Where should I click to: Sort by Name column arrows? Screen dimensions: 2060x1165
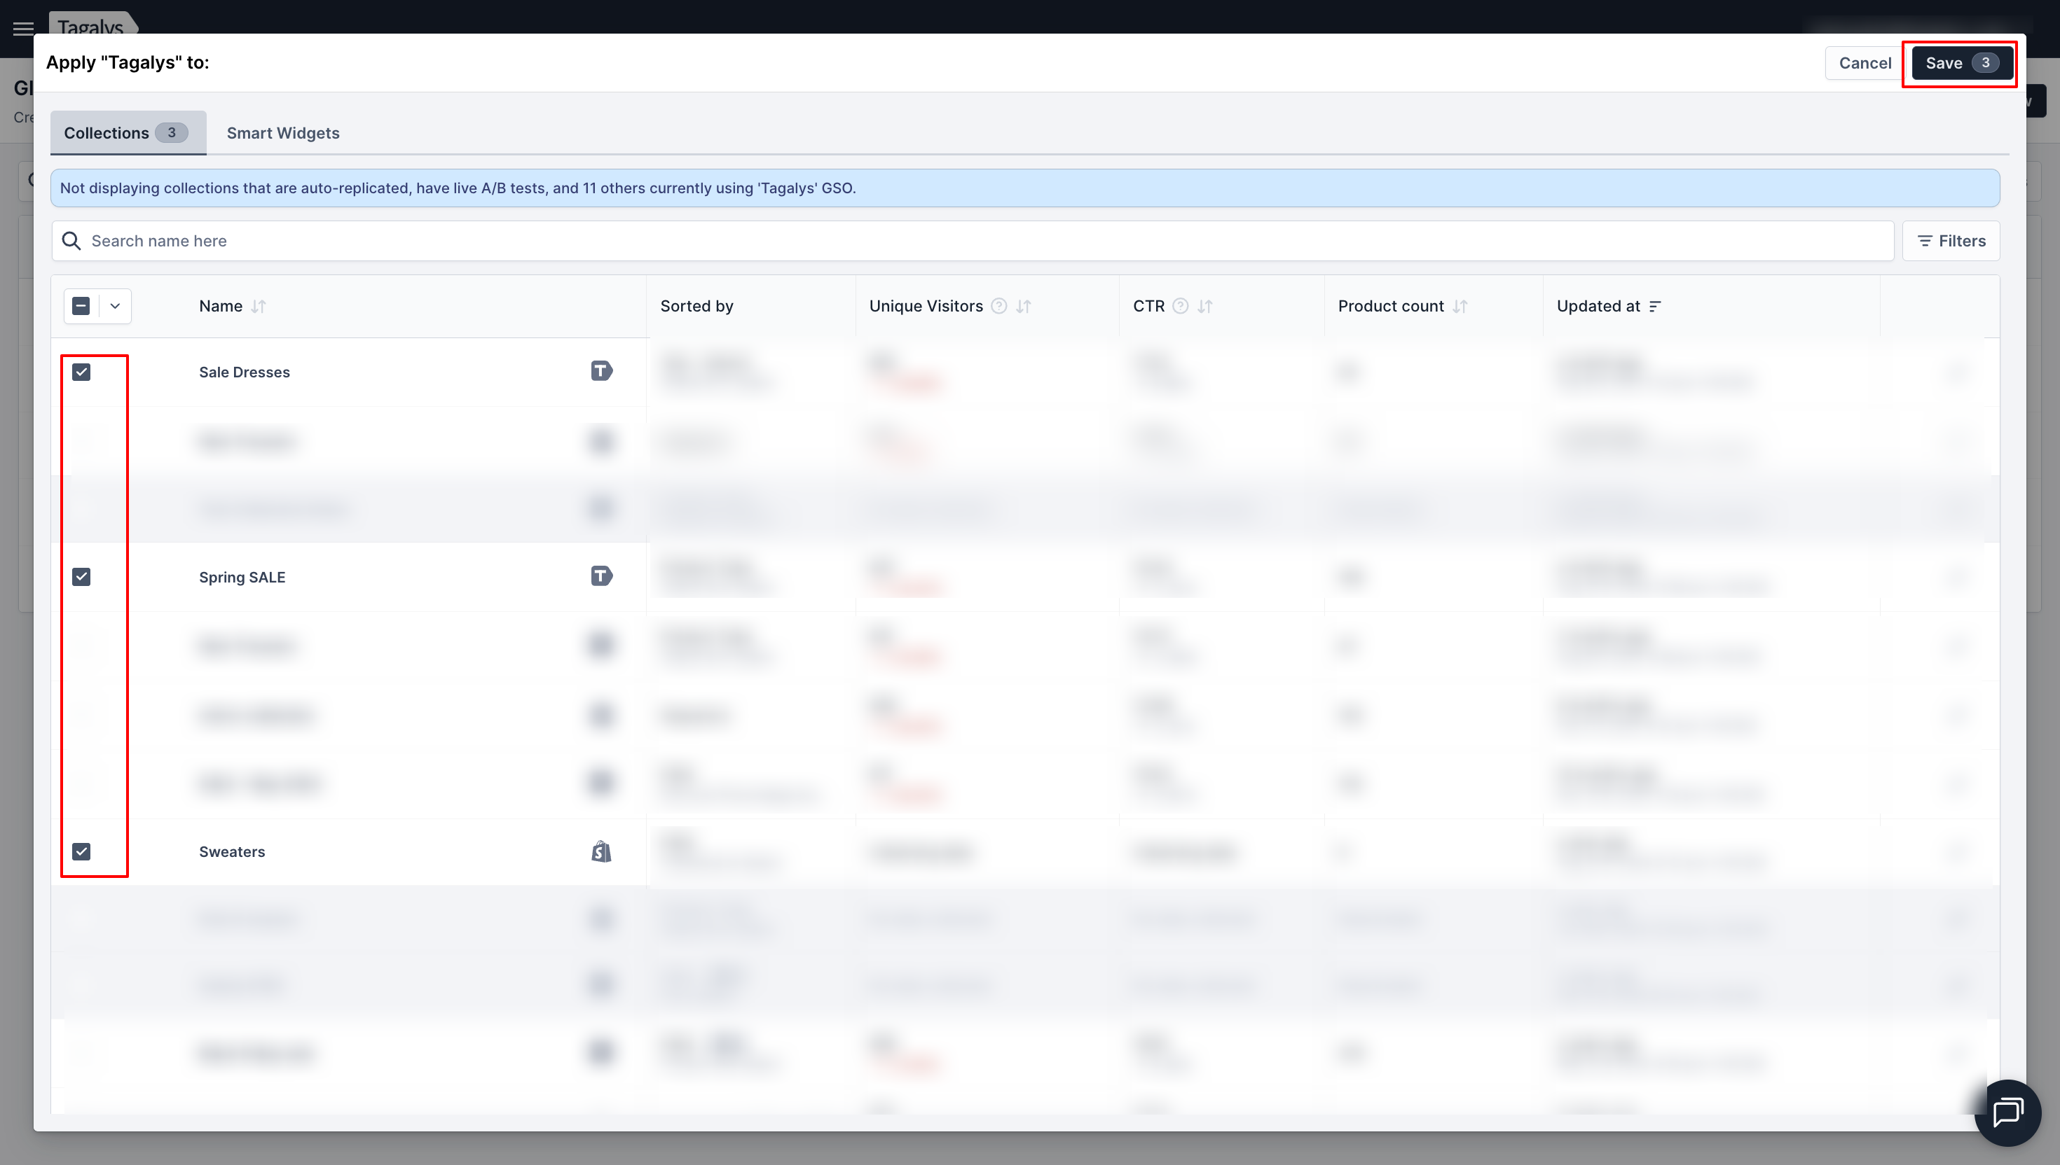(258, 307)
